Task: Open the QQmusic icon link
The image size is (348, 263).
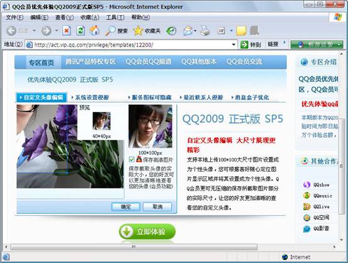Action: click(306, 196)
